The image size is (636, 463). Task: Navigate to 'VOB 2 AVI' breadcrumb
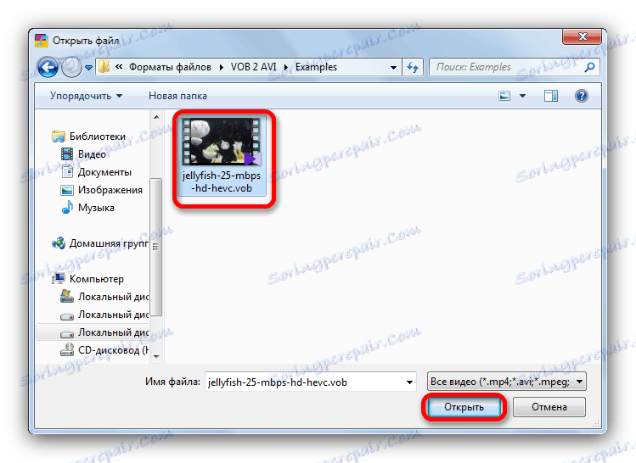pos(253,67)
